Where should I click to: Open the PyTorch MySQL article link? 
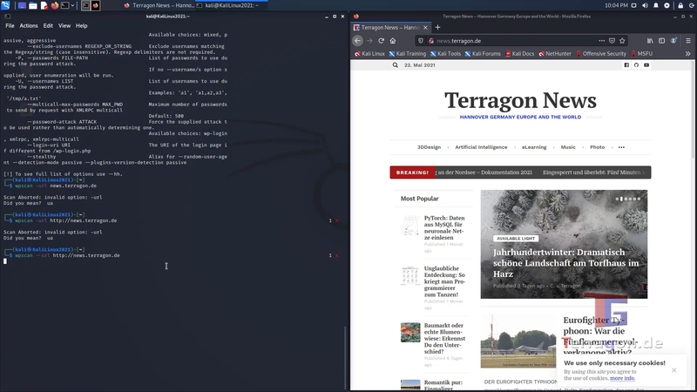point(444,227)
